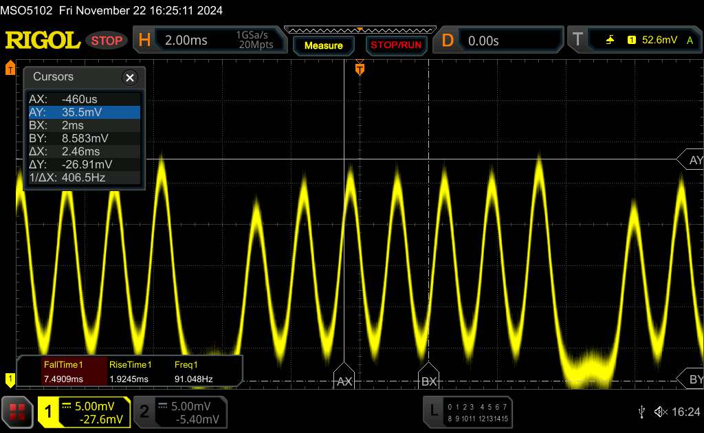The width and height of the screenshot is (704, 433).
Task: Toggle channel 1 settings
Action: coord(84,412)
